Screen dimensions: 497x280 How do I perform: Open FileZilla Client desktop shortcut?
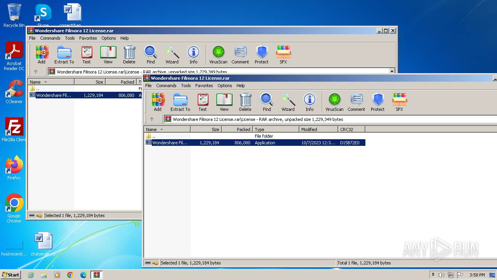[x=14, y=129]
